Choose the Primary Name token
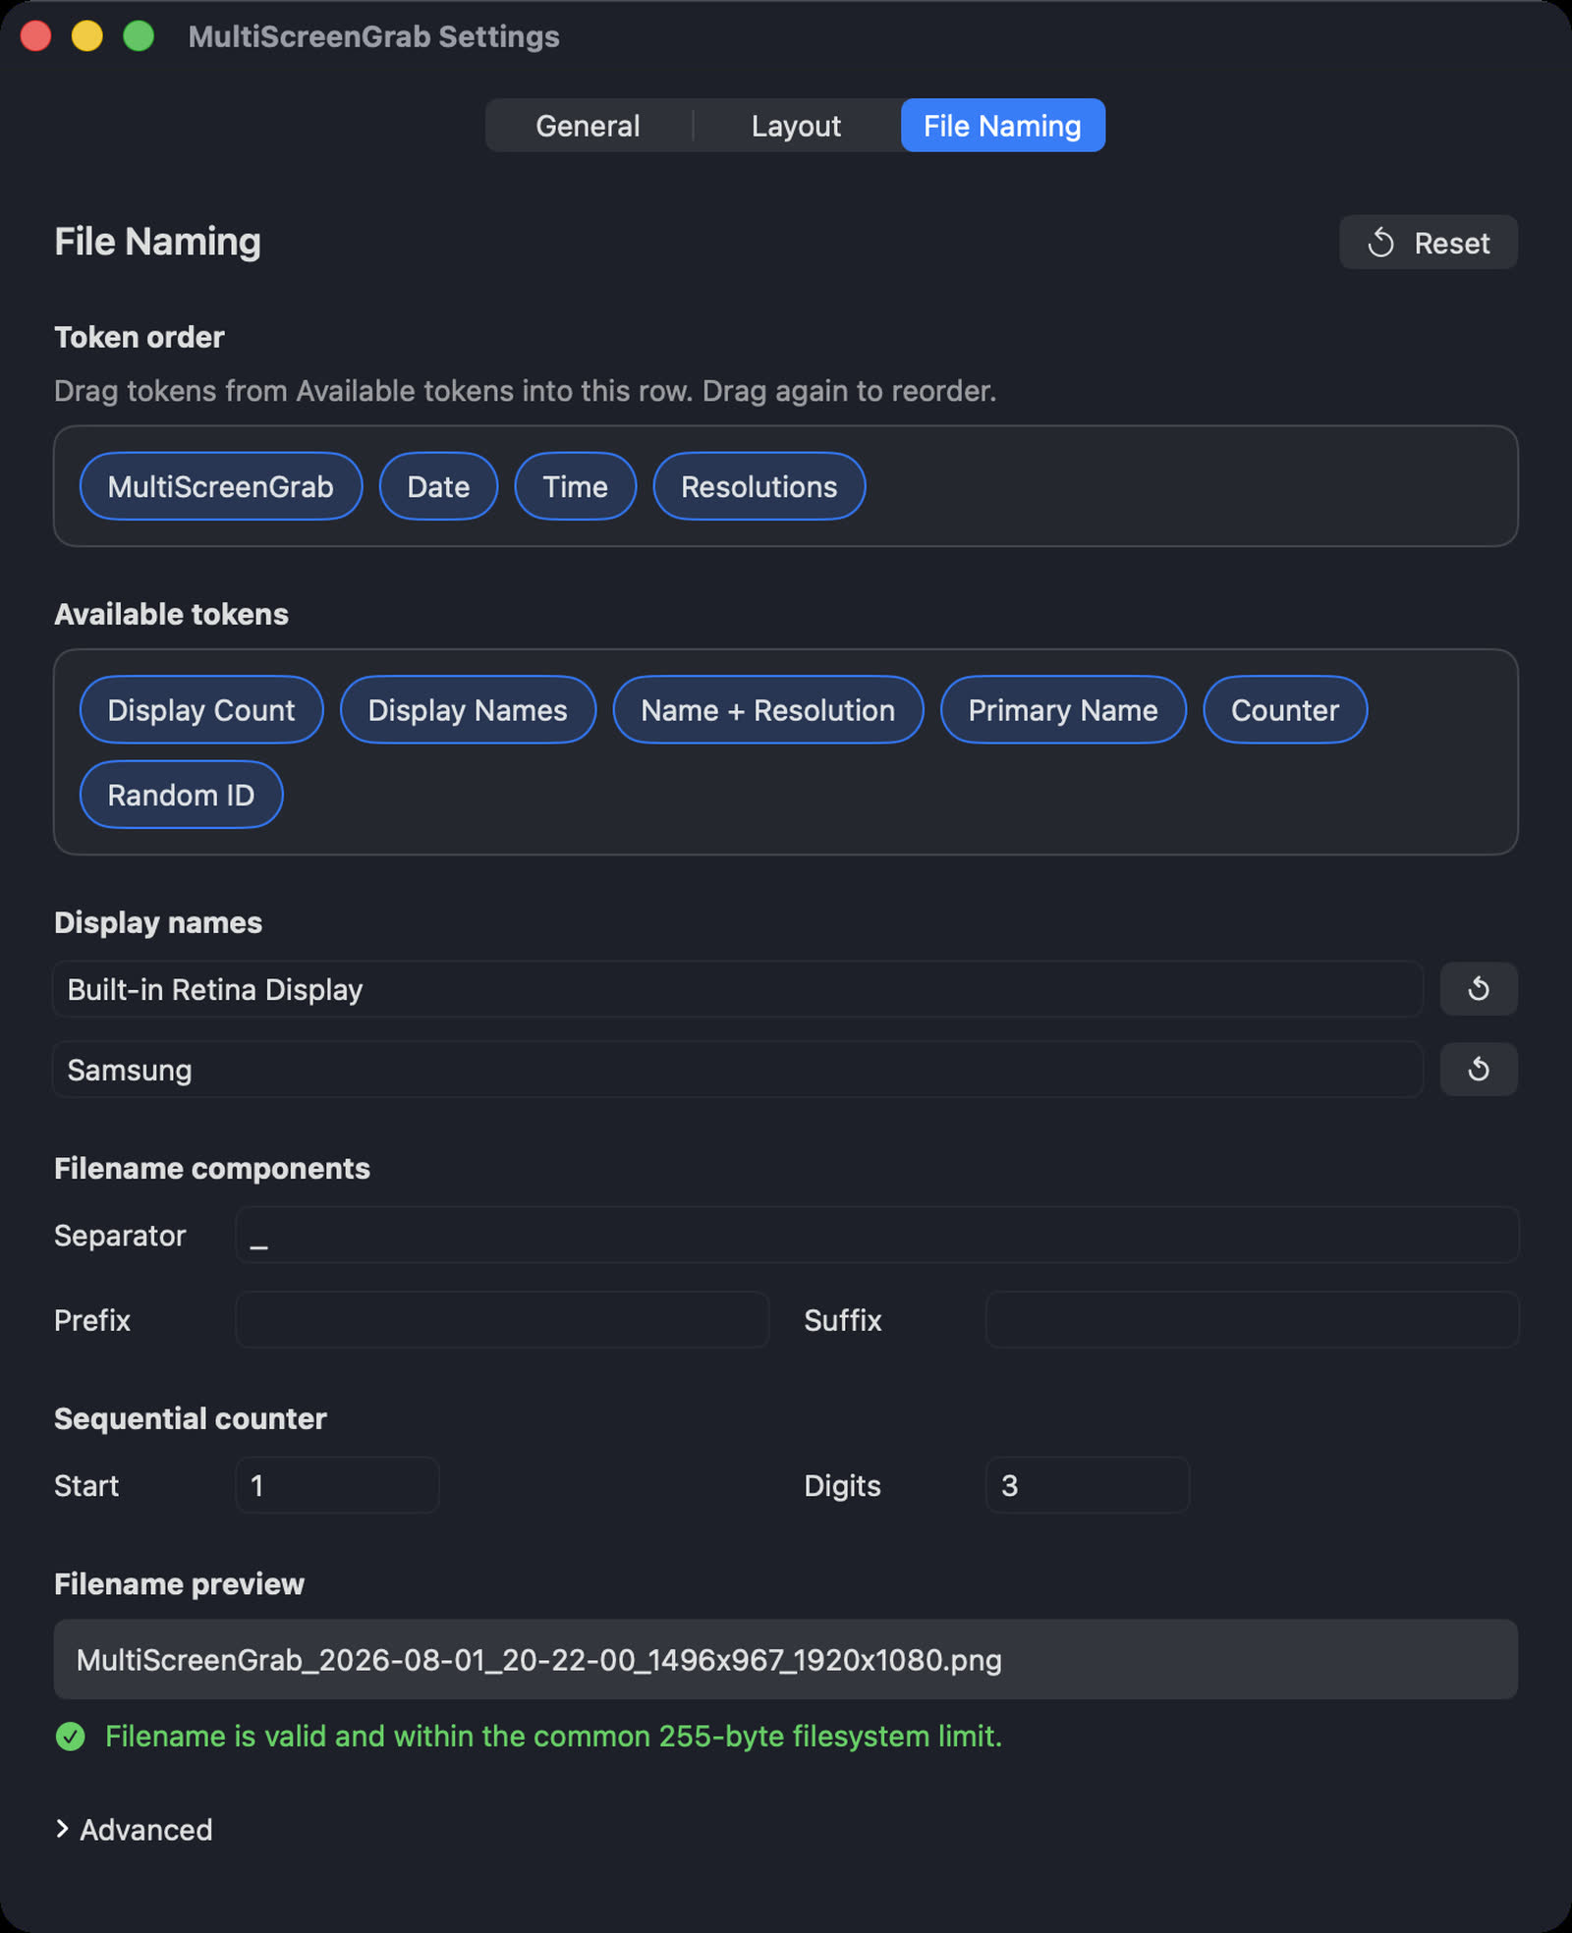 pyautogui.click(x=1063, y=710)
